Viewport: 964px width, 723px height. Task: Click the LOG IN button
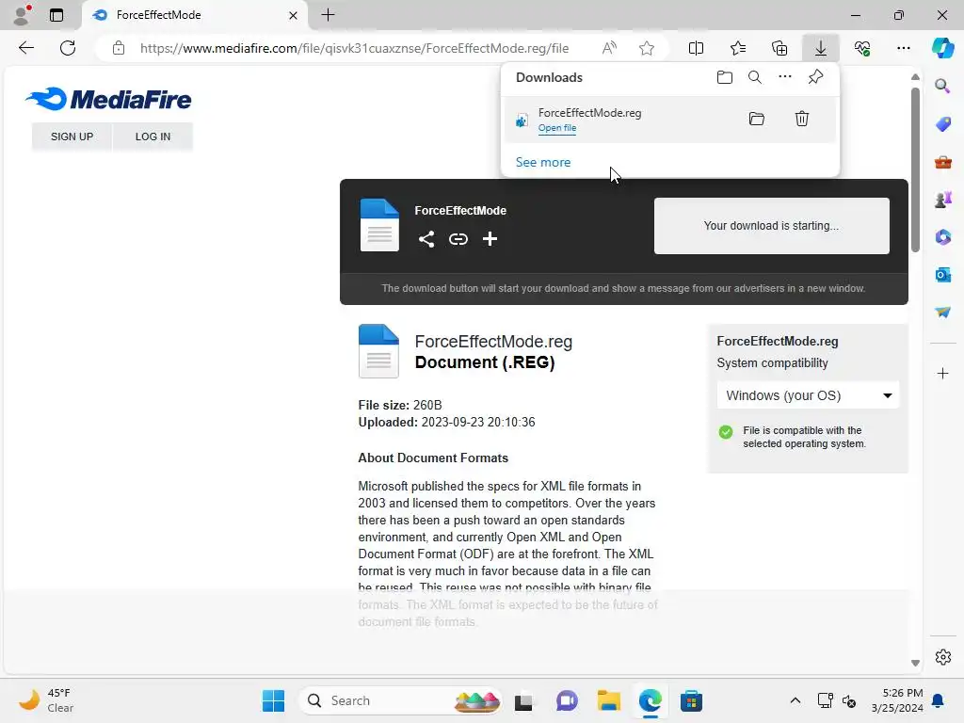click(153, 137)
